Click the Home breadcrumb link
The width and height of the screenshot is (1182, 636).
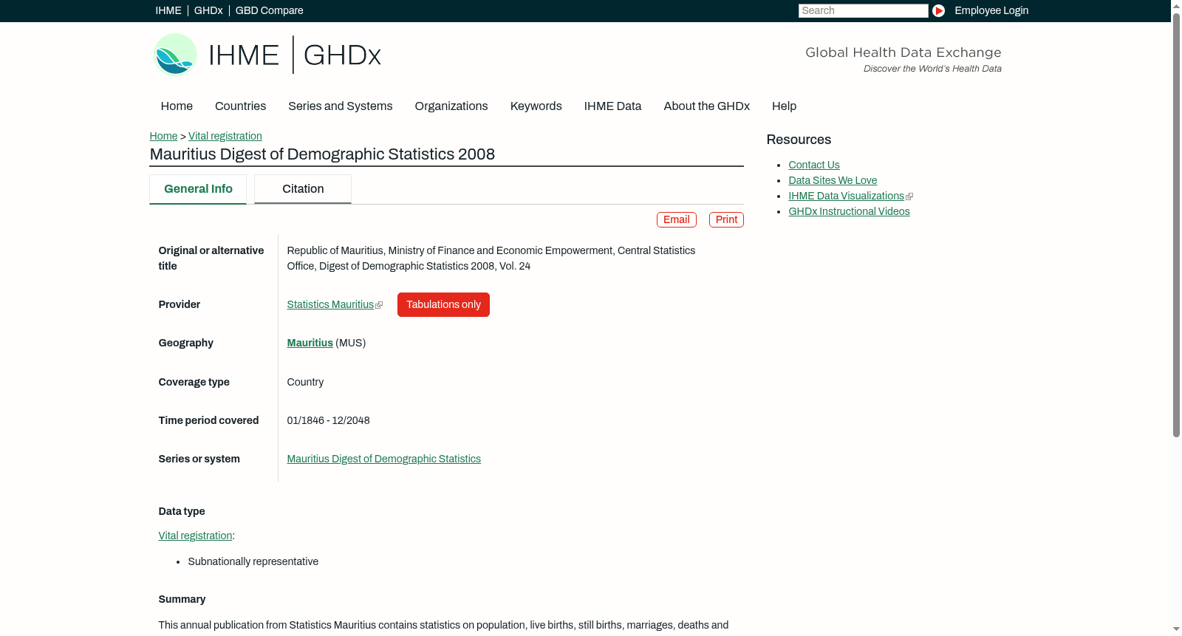(x=163, y=136)
